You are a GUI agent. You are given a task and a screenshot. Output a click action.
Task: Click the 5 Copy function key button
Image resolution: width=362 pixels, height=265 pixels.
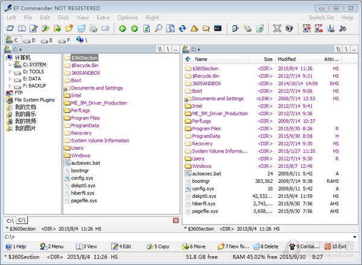point(158,246)
